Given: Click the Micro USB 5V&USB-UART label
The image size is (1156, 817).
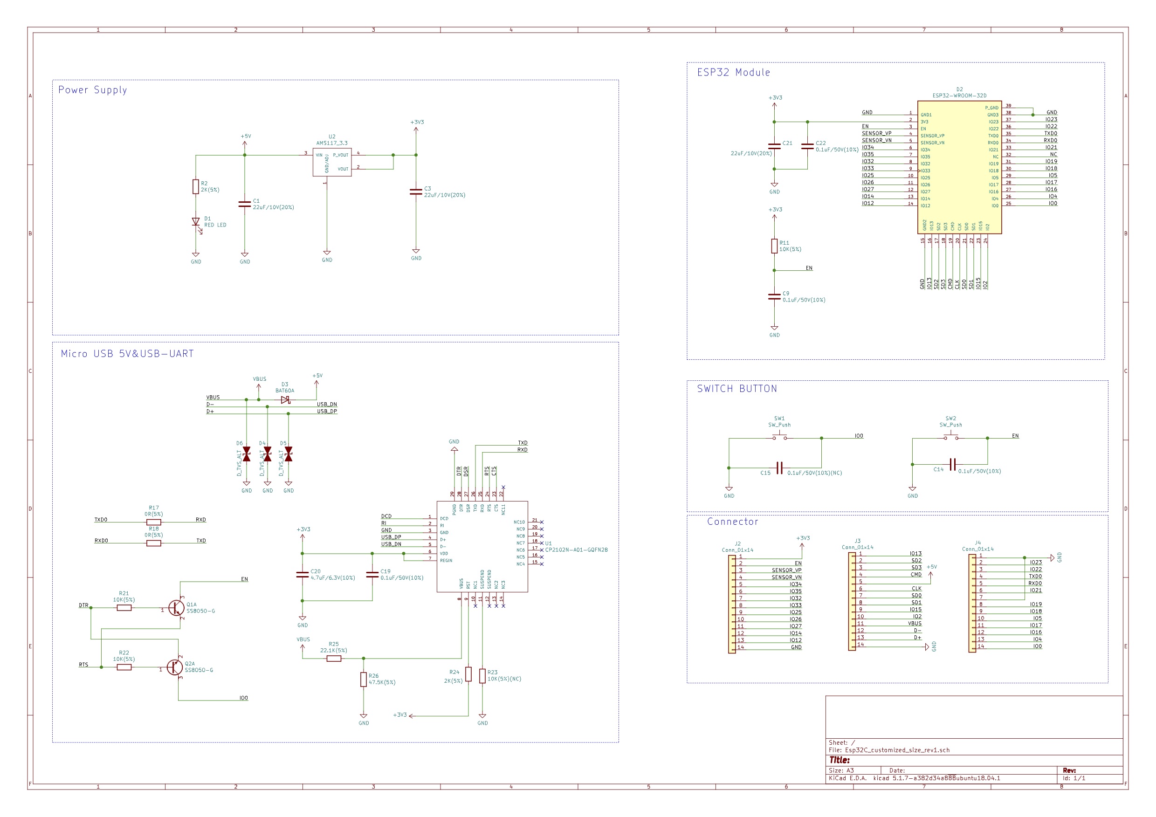Looking at the screenshot, I should click(x=126, y=354).
